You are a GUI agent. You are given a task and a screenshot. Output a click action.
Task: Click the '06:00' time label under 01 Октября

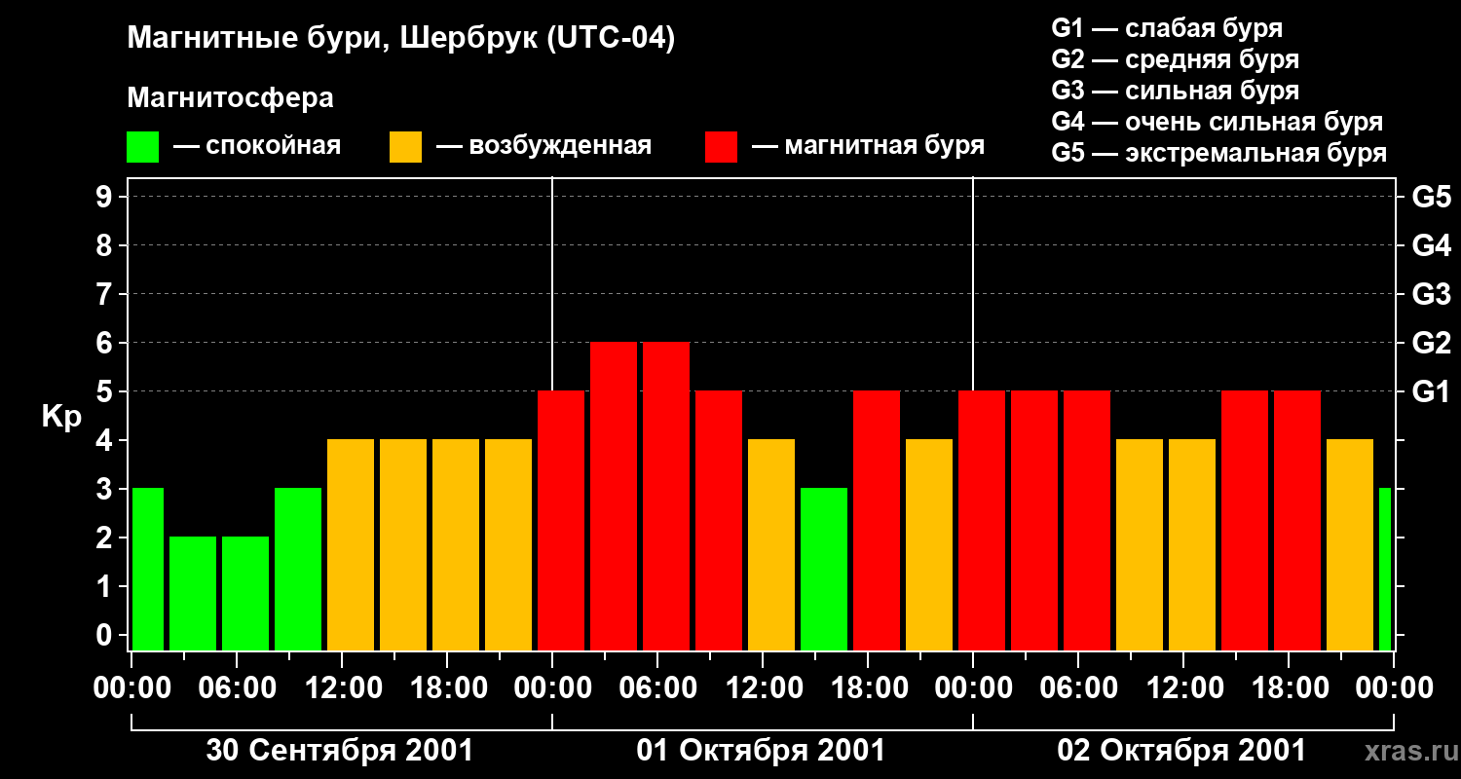click(657, 688)
